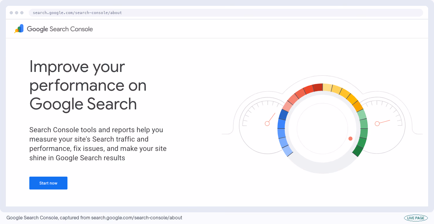This screenshot has width=434, height=224.
Task: Click the central gauge dial illustration
Action: (x=323, y=128)
